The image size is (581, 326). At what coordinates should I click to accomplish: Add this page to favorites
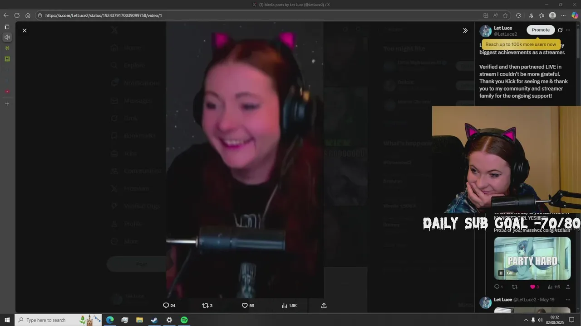click(x=505, y=15)
